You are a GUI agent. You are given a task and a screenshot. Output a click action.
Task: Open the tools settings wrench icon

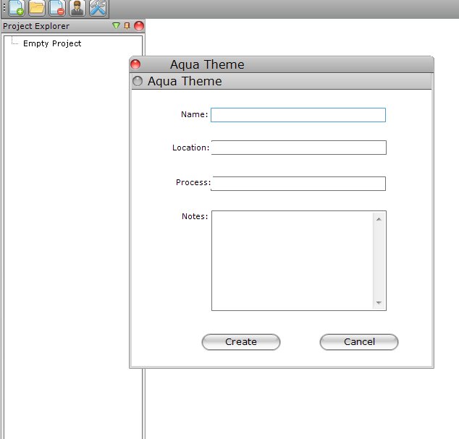98,8
